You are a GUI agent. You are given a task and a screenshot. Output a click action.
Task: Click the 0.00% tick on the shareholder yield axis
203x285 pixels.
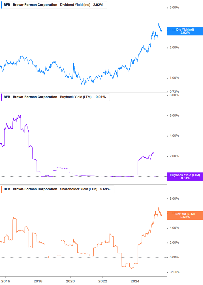174,257
